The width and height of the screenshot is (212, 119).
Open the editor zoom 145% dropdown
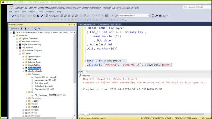(x=86, y=72)
